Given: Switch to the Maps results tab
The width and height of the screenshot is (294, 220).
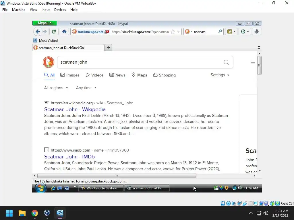Looking at the screenshot, I should point(139,75).
